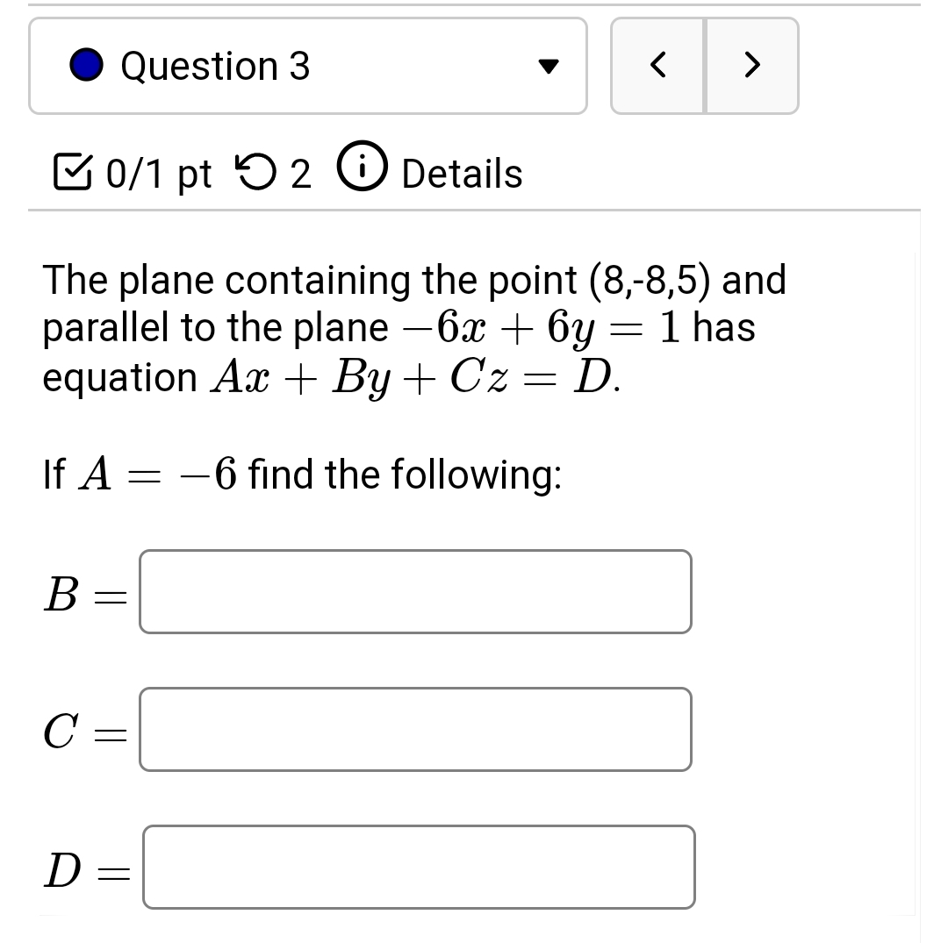This screenshot has width=948, height=943.
Task: Click inside the D answer field
Action: (419, 868)
